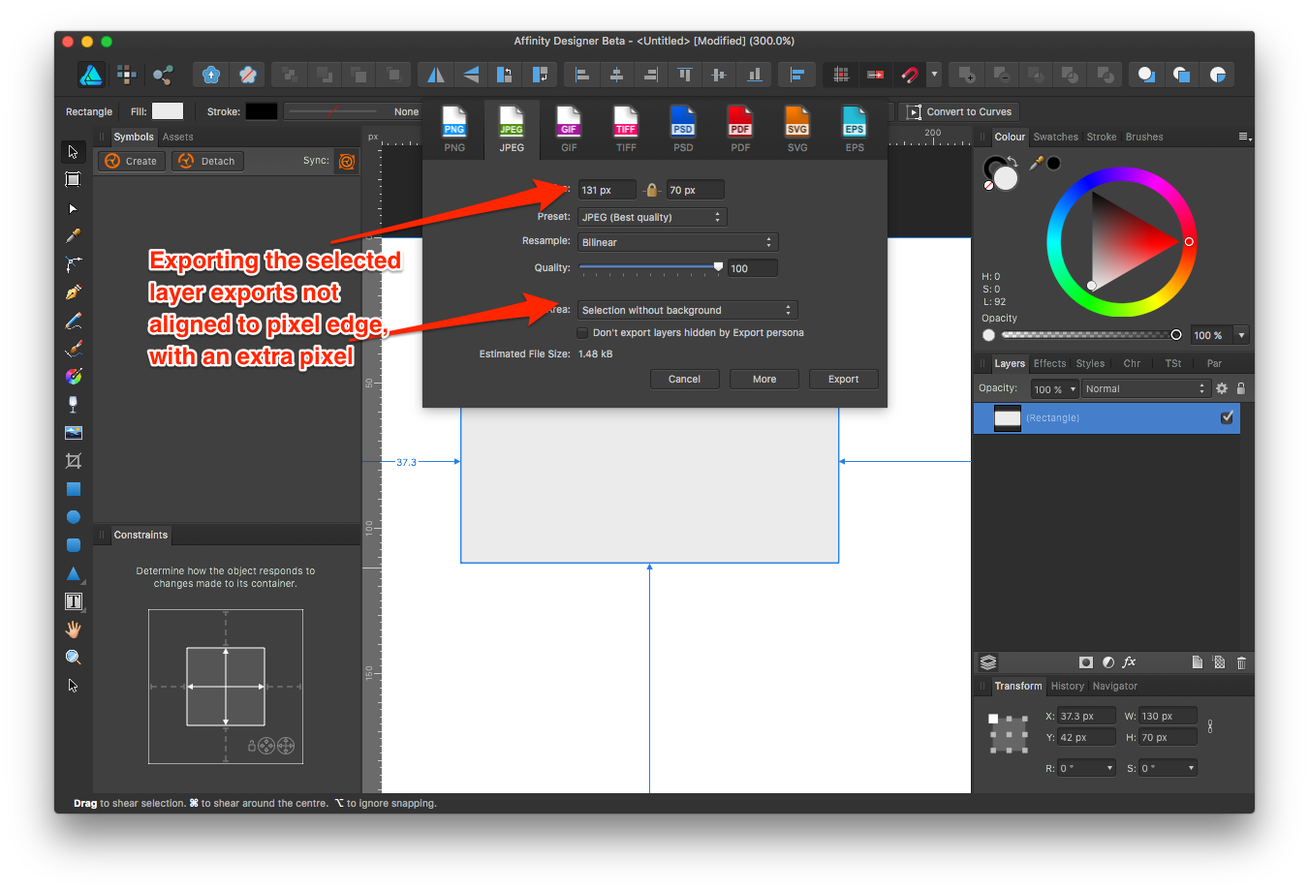Click the Cancel button in export dialog
Screen dimensions: 1309x891
click(x=684, y=379)
